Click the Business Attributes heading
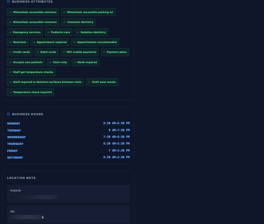The height and width of the screenshot is (224, 264). coord(32,1)
